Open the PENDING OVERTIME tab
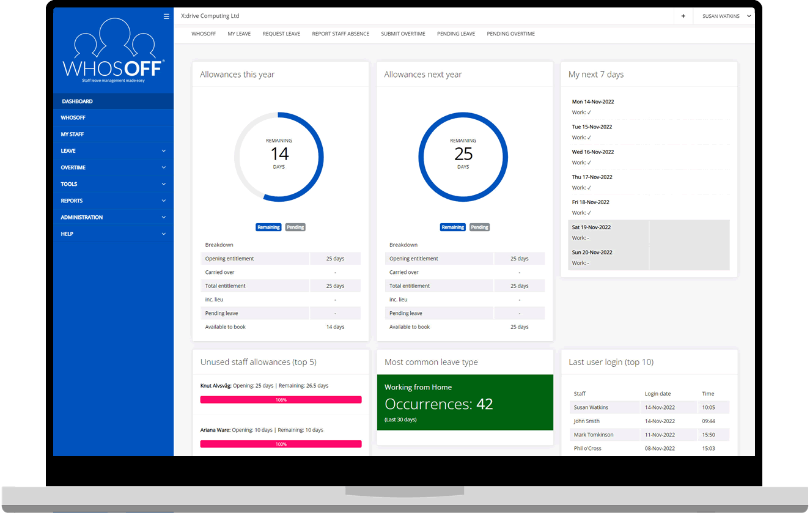810x513 pixels. [510, 34]
